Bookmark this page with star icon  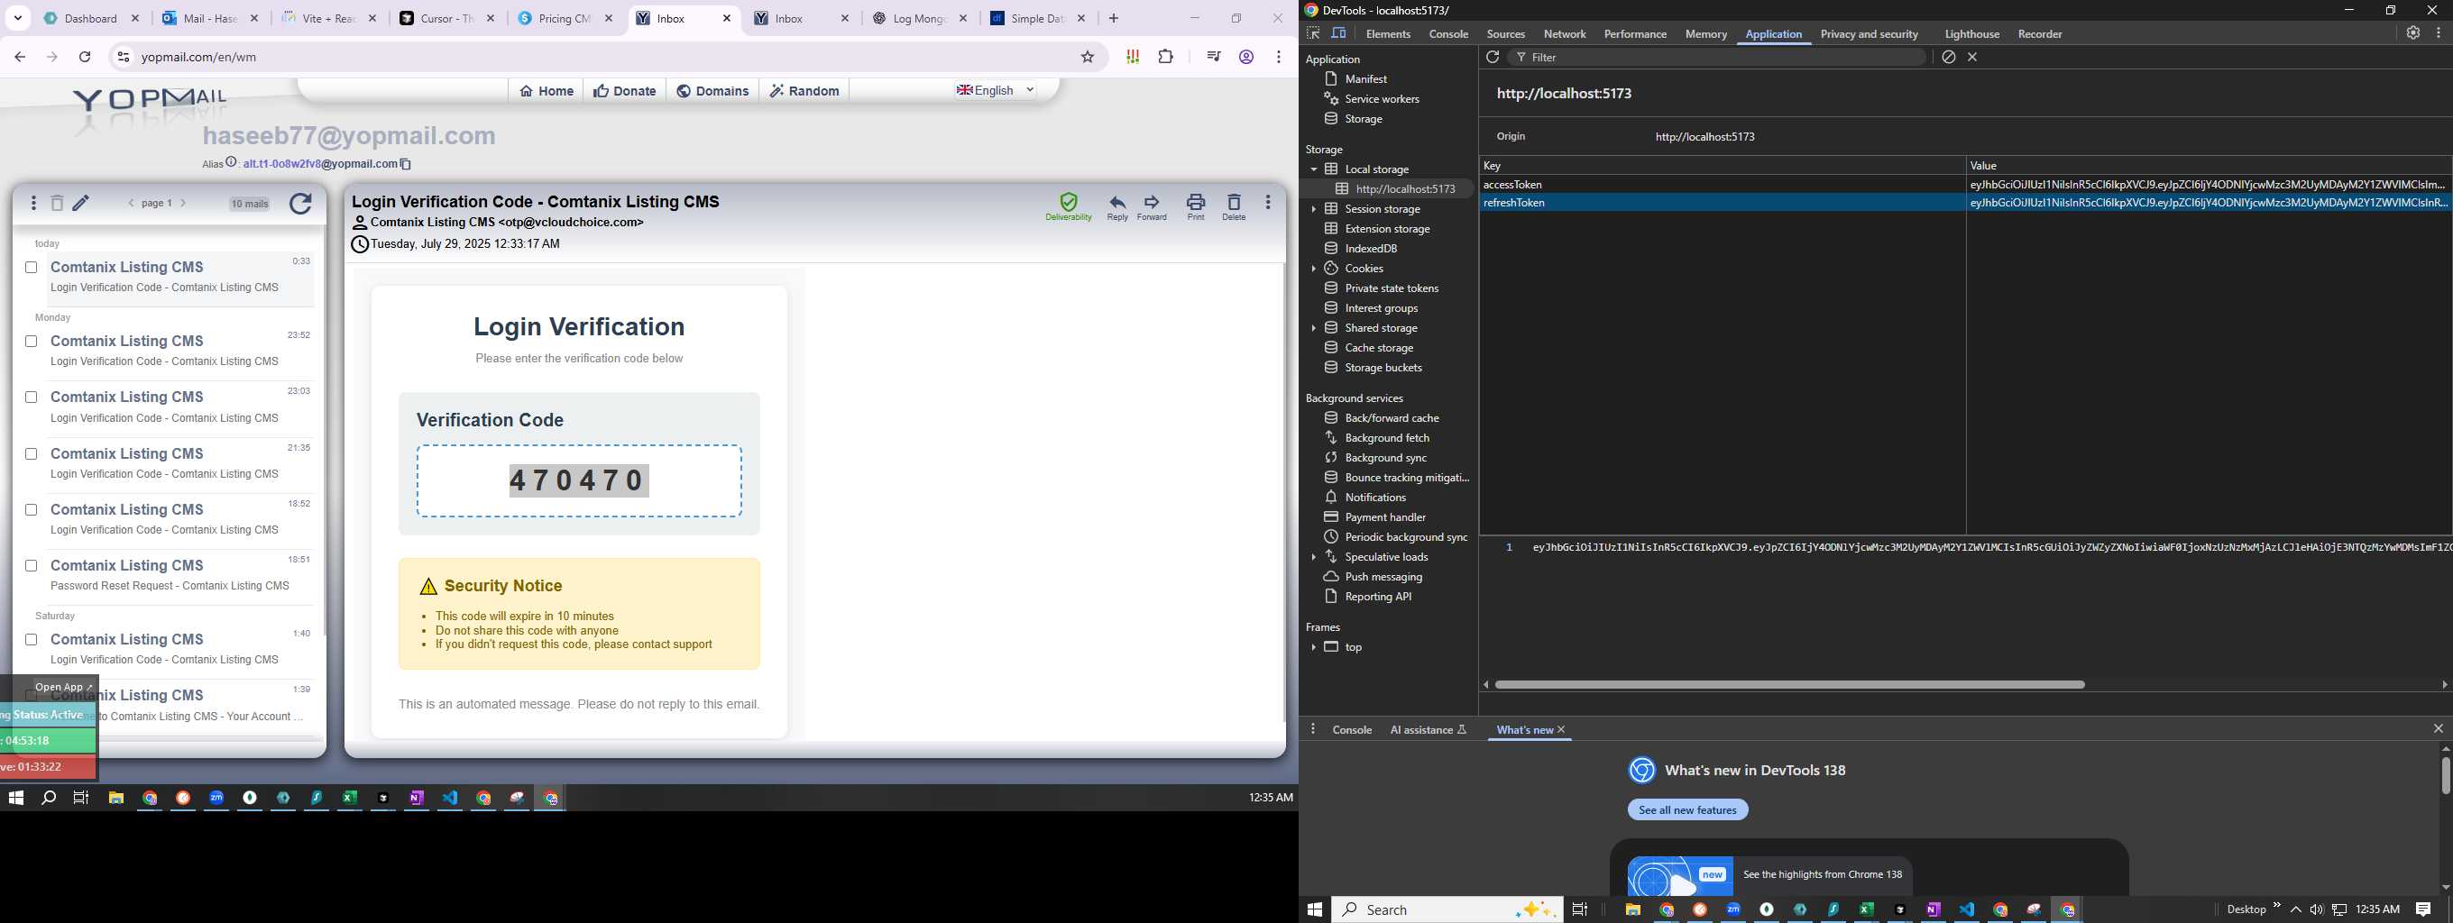click(1088, 57)
